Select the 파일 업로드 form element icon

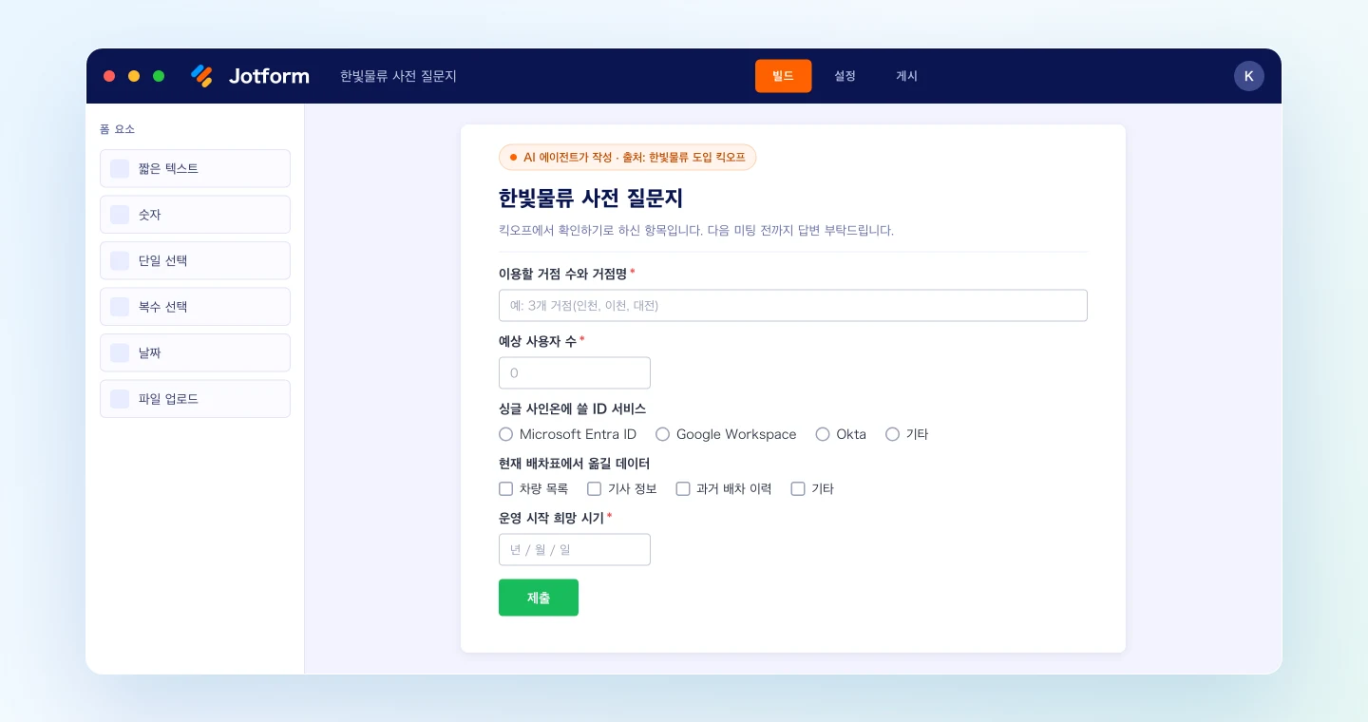pyautogui.click(x=120, y=399)
